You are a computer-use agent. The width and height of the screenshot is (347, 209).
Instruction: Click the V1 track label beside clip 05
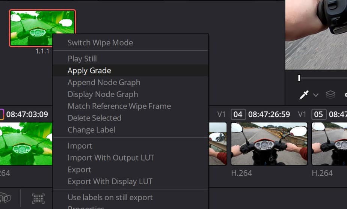(x=302, y=114)
